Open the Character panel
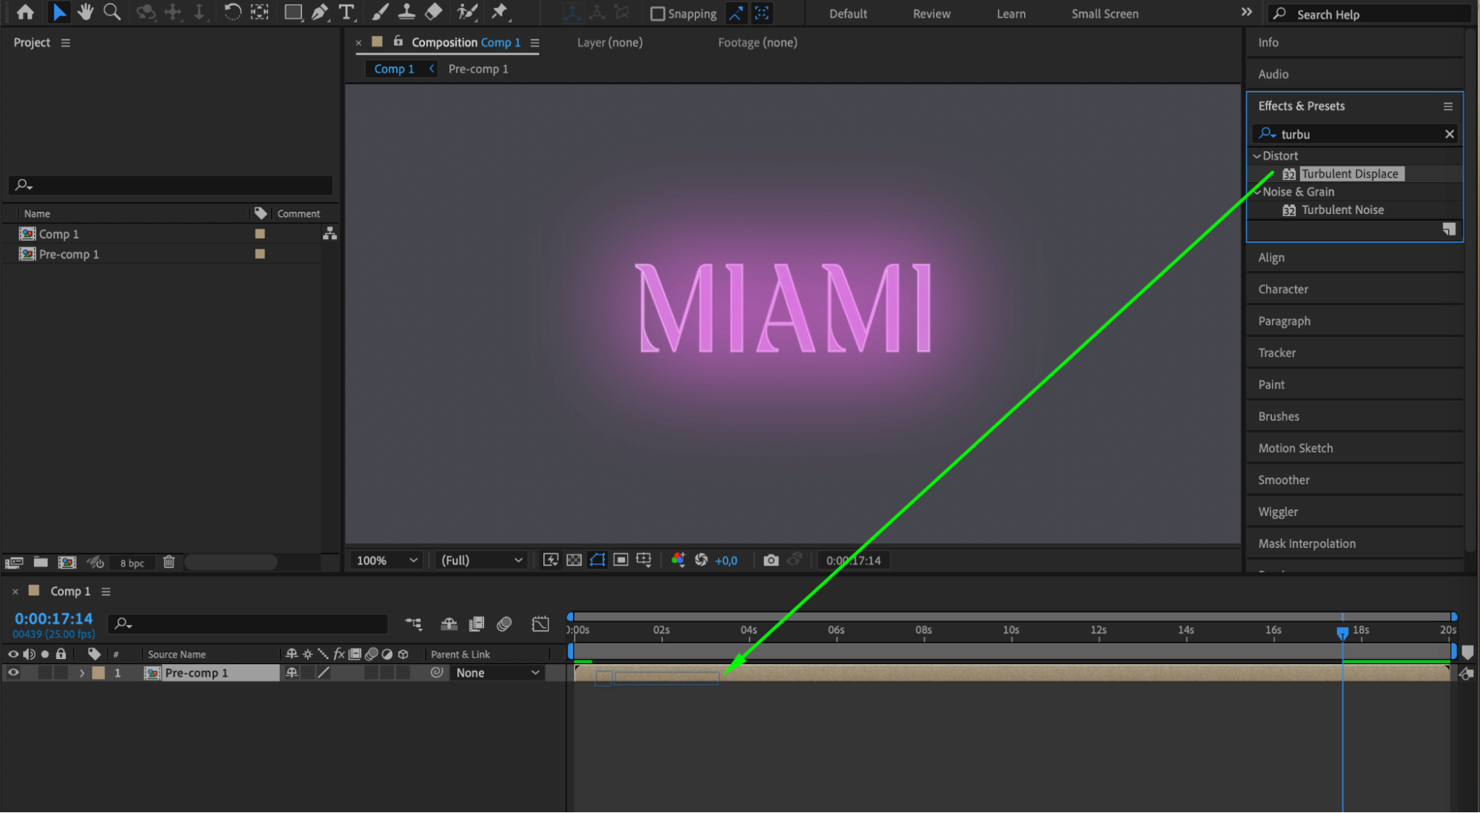The height and width of the screenshot is (813, 1480). [x=1283, y=290]
